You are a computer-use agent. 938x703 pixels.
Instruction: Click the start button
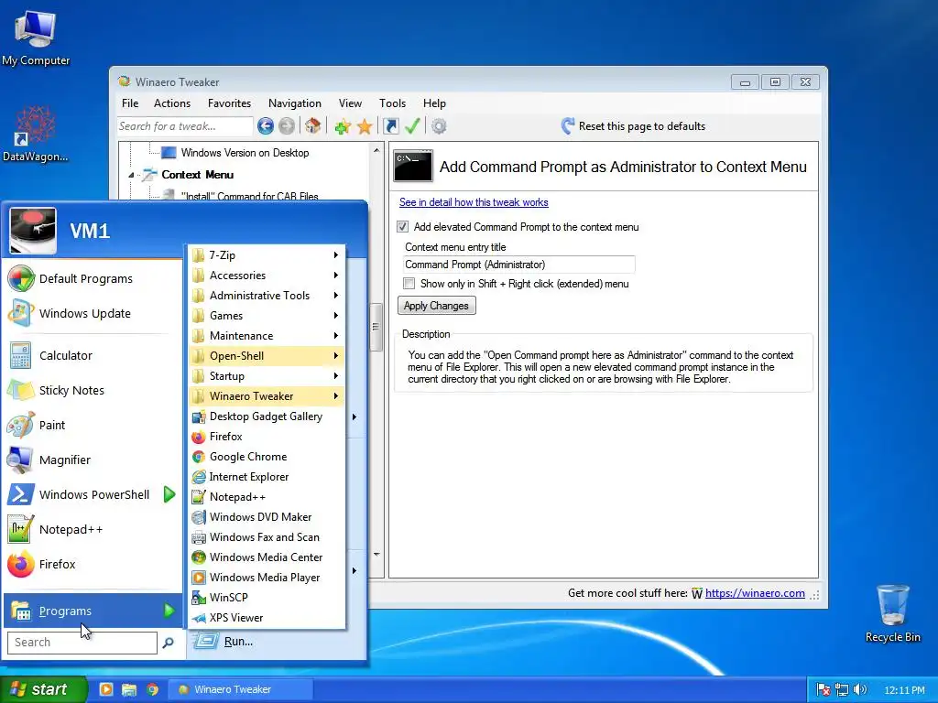pyautogui.click(x=44, y=689)
